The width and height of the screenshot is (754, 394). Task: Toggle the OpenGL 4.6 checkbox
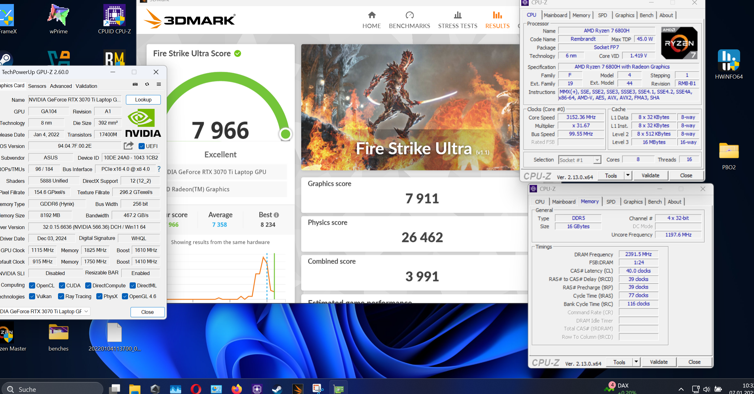point(125,296)
